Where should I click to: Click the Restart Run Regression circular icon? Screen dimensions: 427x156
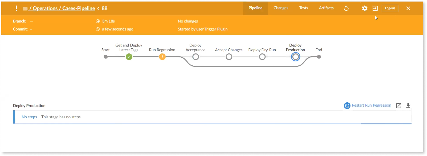pos(347,106)
